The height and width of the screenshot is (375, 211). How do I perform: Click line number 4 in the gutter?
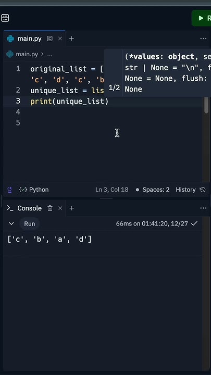18,111
